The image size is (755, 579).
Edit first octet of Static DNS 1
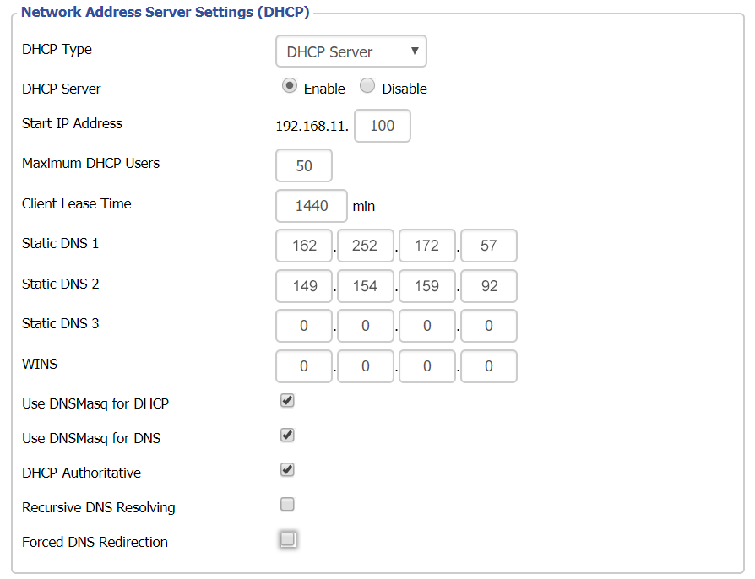pyautogui.click(x=303, y=246)
